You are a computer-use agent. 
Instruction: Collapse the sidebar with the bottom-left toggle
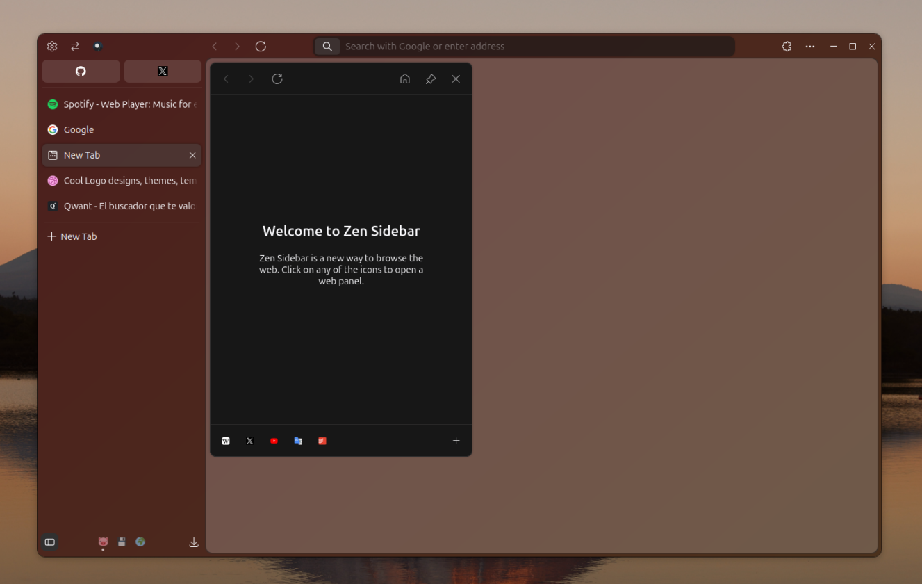click(x=49, y=542)
